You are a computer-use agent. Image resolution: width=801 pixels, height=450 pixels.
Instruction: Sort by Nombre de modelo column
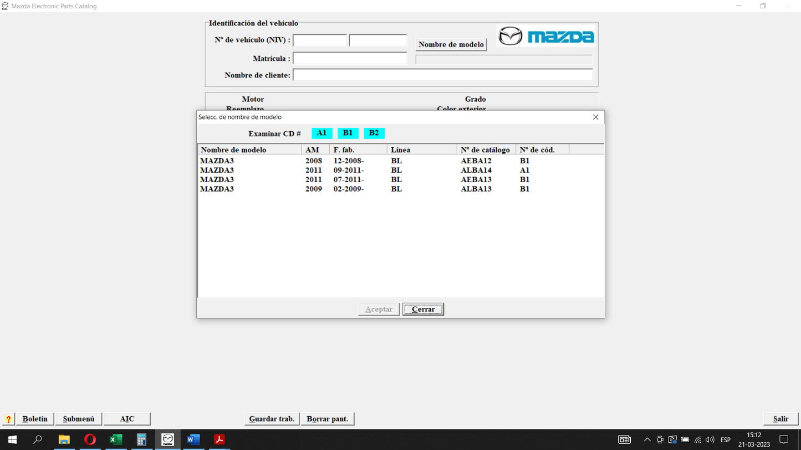(x=250, y=149)
